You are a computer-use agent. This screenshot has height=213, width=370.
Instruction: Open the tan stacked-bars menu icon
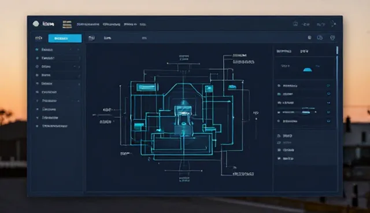coord(67,24)
